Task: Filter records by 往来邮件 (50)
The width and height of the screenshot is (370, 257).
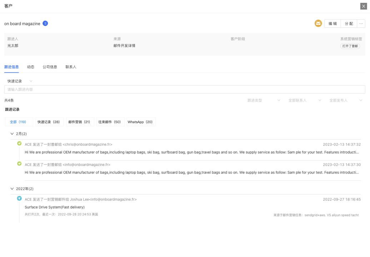Action: 110,122
